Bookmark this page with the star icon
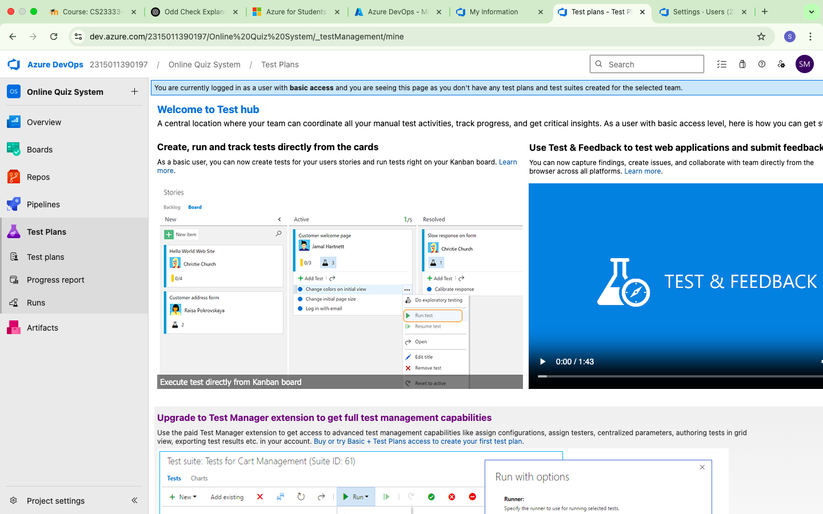This screenshot has height=514, width=823. coord(761,37)
